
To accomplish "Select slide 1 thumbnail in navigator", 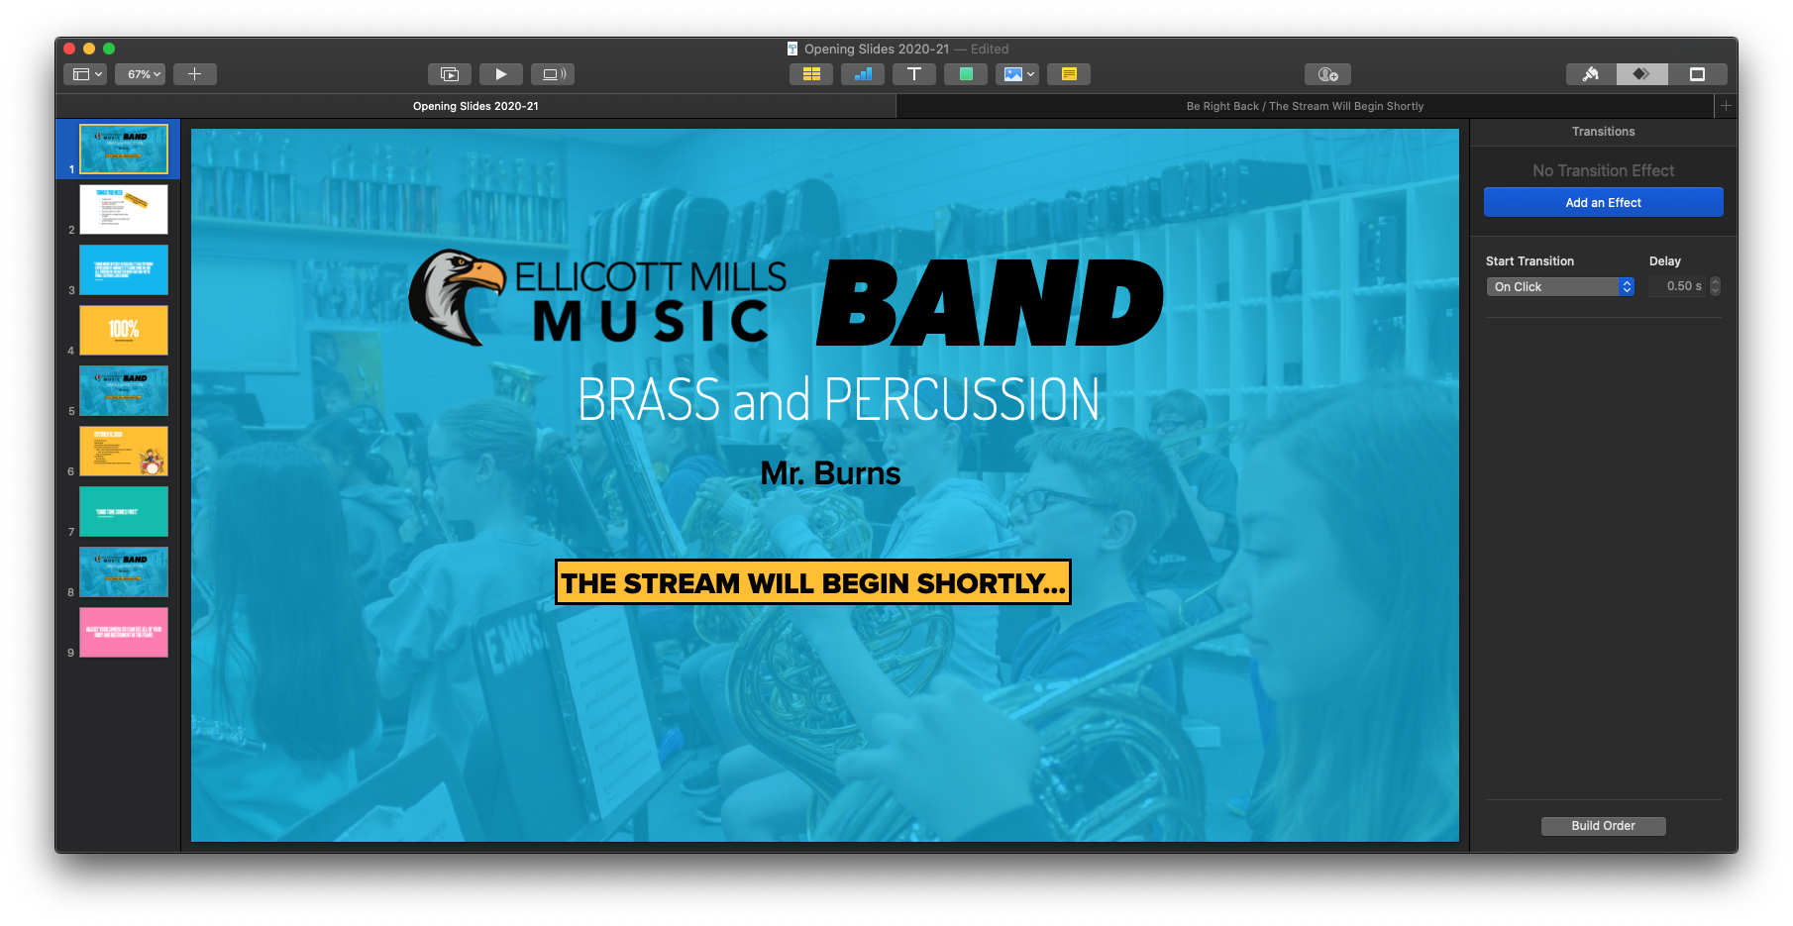I will click(x=124, y=149).
